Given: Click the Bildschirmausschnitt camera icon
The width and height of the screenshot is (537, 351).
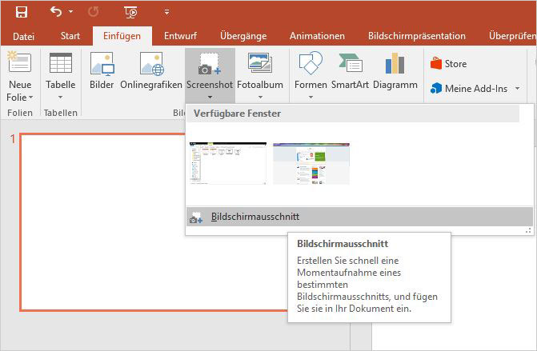Looking at the screenshot, I should click(x=196, y=217).
